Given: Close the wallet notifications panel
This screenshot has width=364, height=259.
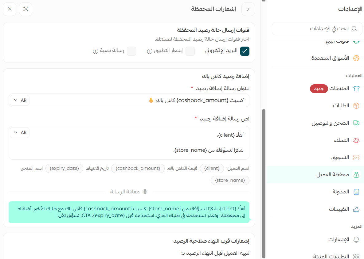Looking at the screenshot, I should pos(10,9).
